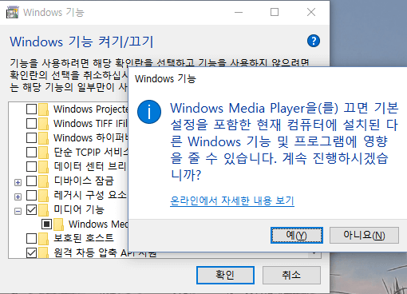This screenshot has width=407, height=294.
Task: Click feature list scrollbar down arrow
Action: [314, 254]
